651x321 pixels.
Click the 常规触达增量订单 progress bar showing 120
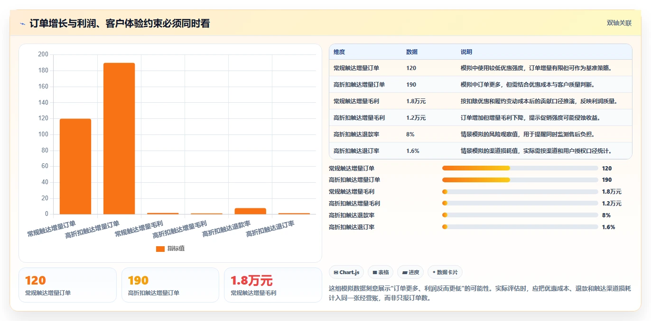(520, 168)
